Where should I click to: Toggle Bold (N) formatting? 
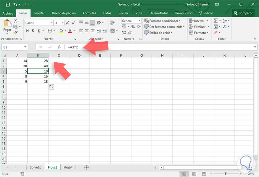pyautogui.click(x=27, y=31)
